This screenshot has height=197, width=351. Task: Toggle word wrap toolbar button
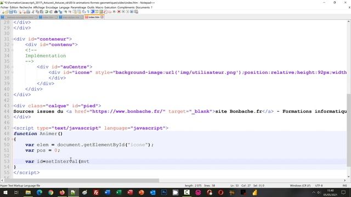(x=83, y=11)
